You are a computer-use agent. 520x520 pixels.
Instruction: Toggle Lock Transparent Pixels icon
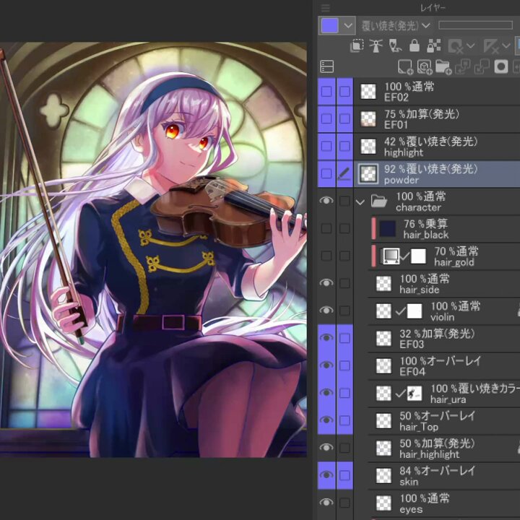tap(433, 45)
